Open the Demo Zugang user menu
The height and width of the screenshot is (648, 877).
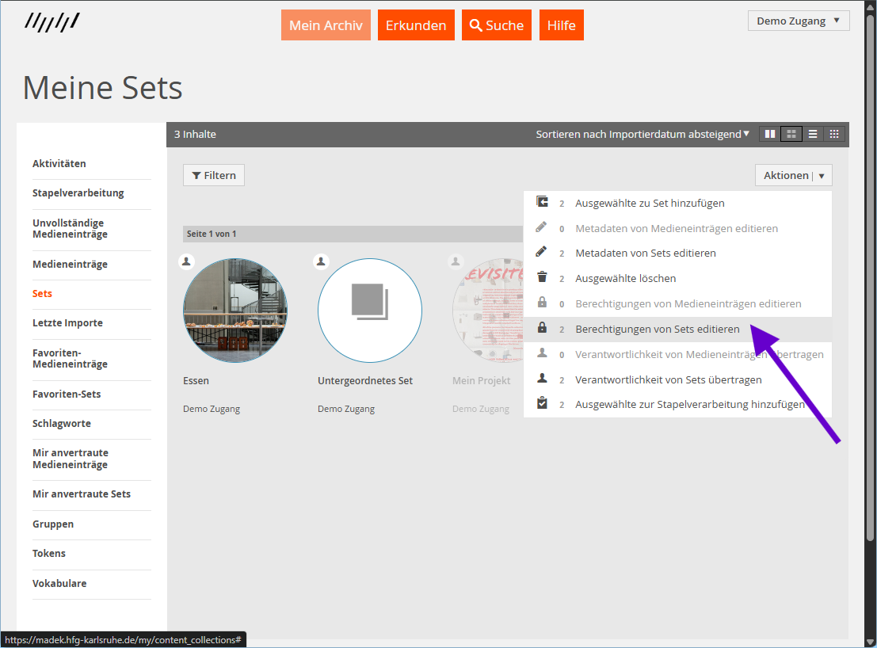[798, 21]
